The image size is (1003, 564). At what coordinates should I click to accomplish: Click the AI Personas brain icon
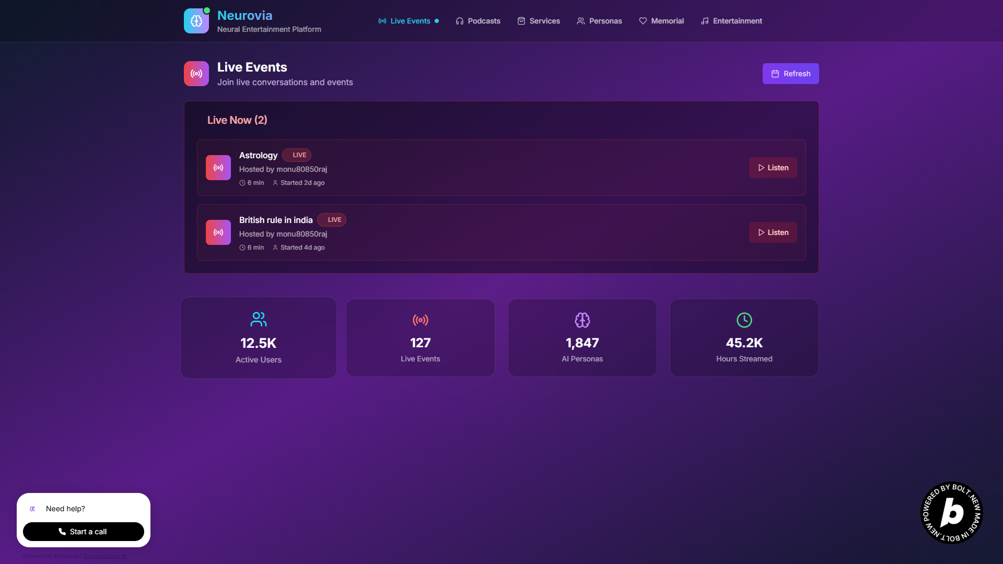coord(582,320)
